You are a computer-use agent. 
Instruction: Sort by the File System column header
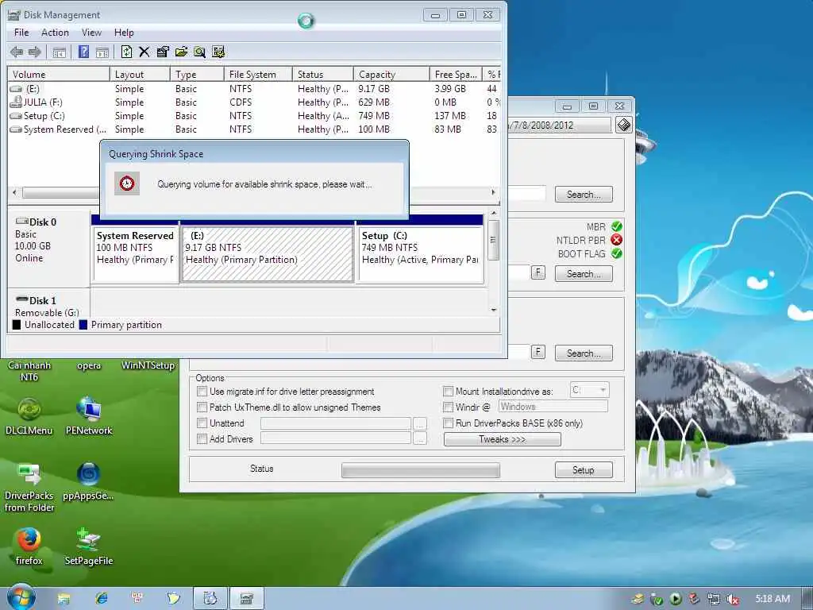tap(258, 74)
